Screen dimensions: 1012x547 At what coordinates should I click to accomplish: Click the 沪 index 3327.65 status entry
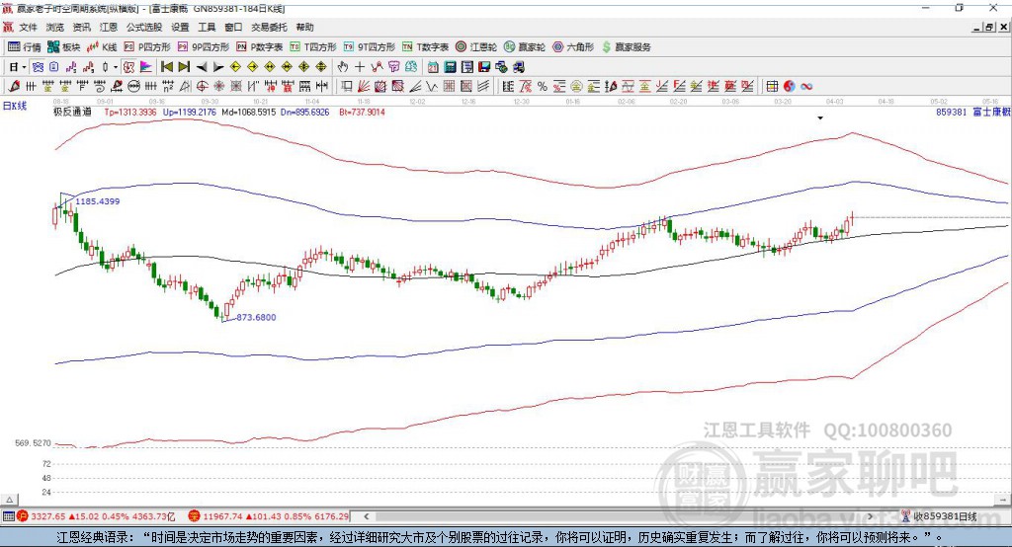pyautogui.click(x=96, y=516)
